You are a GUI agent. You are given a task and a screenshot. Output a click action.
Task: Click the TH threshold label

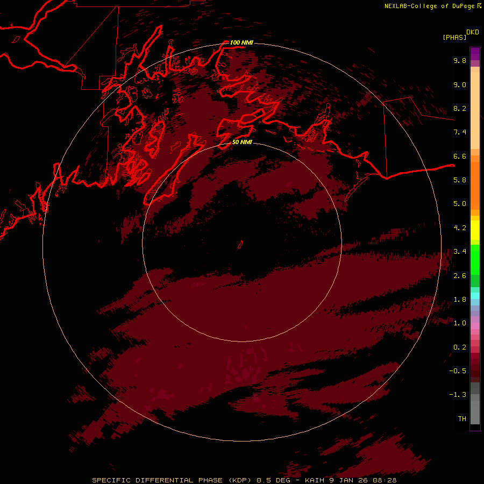pos(462,419)
